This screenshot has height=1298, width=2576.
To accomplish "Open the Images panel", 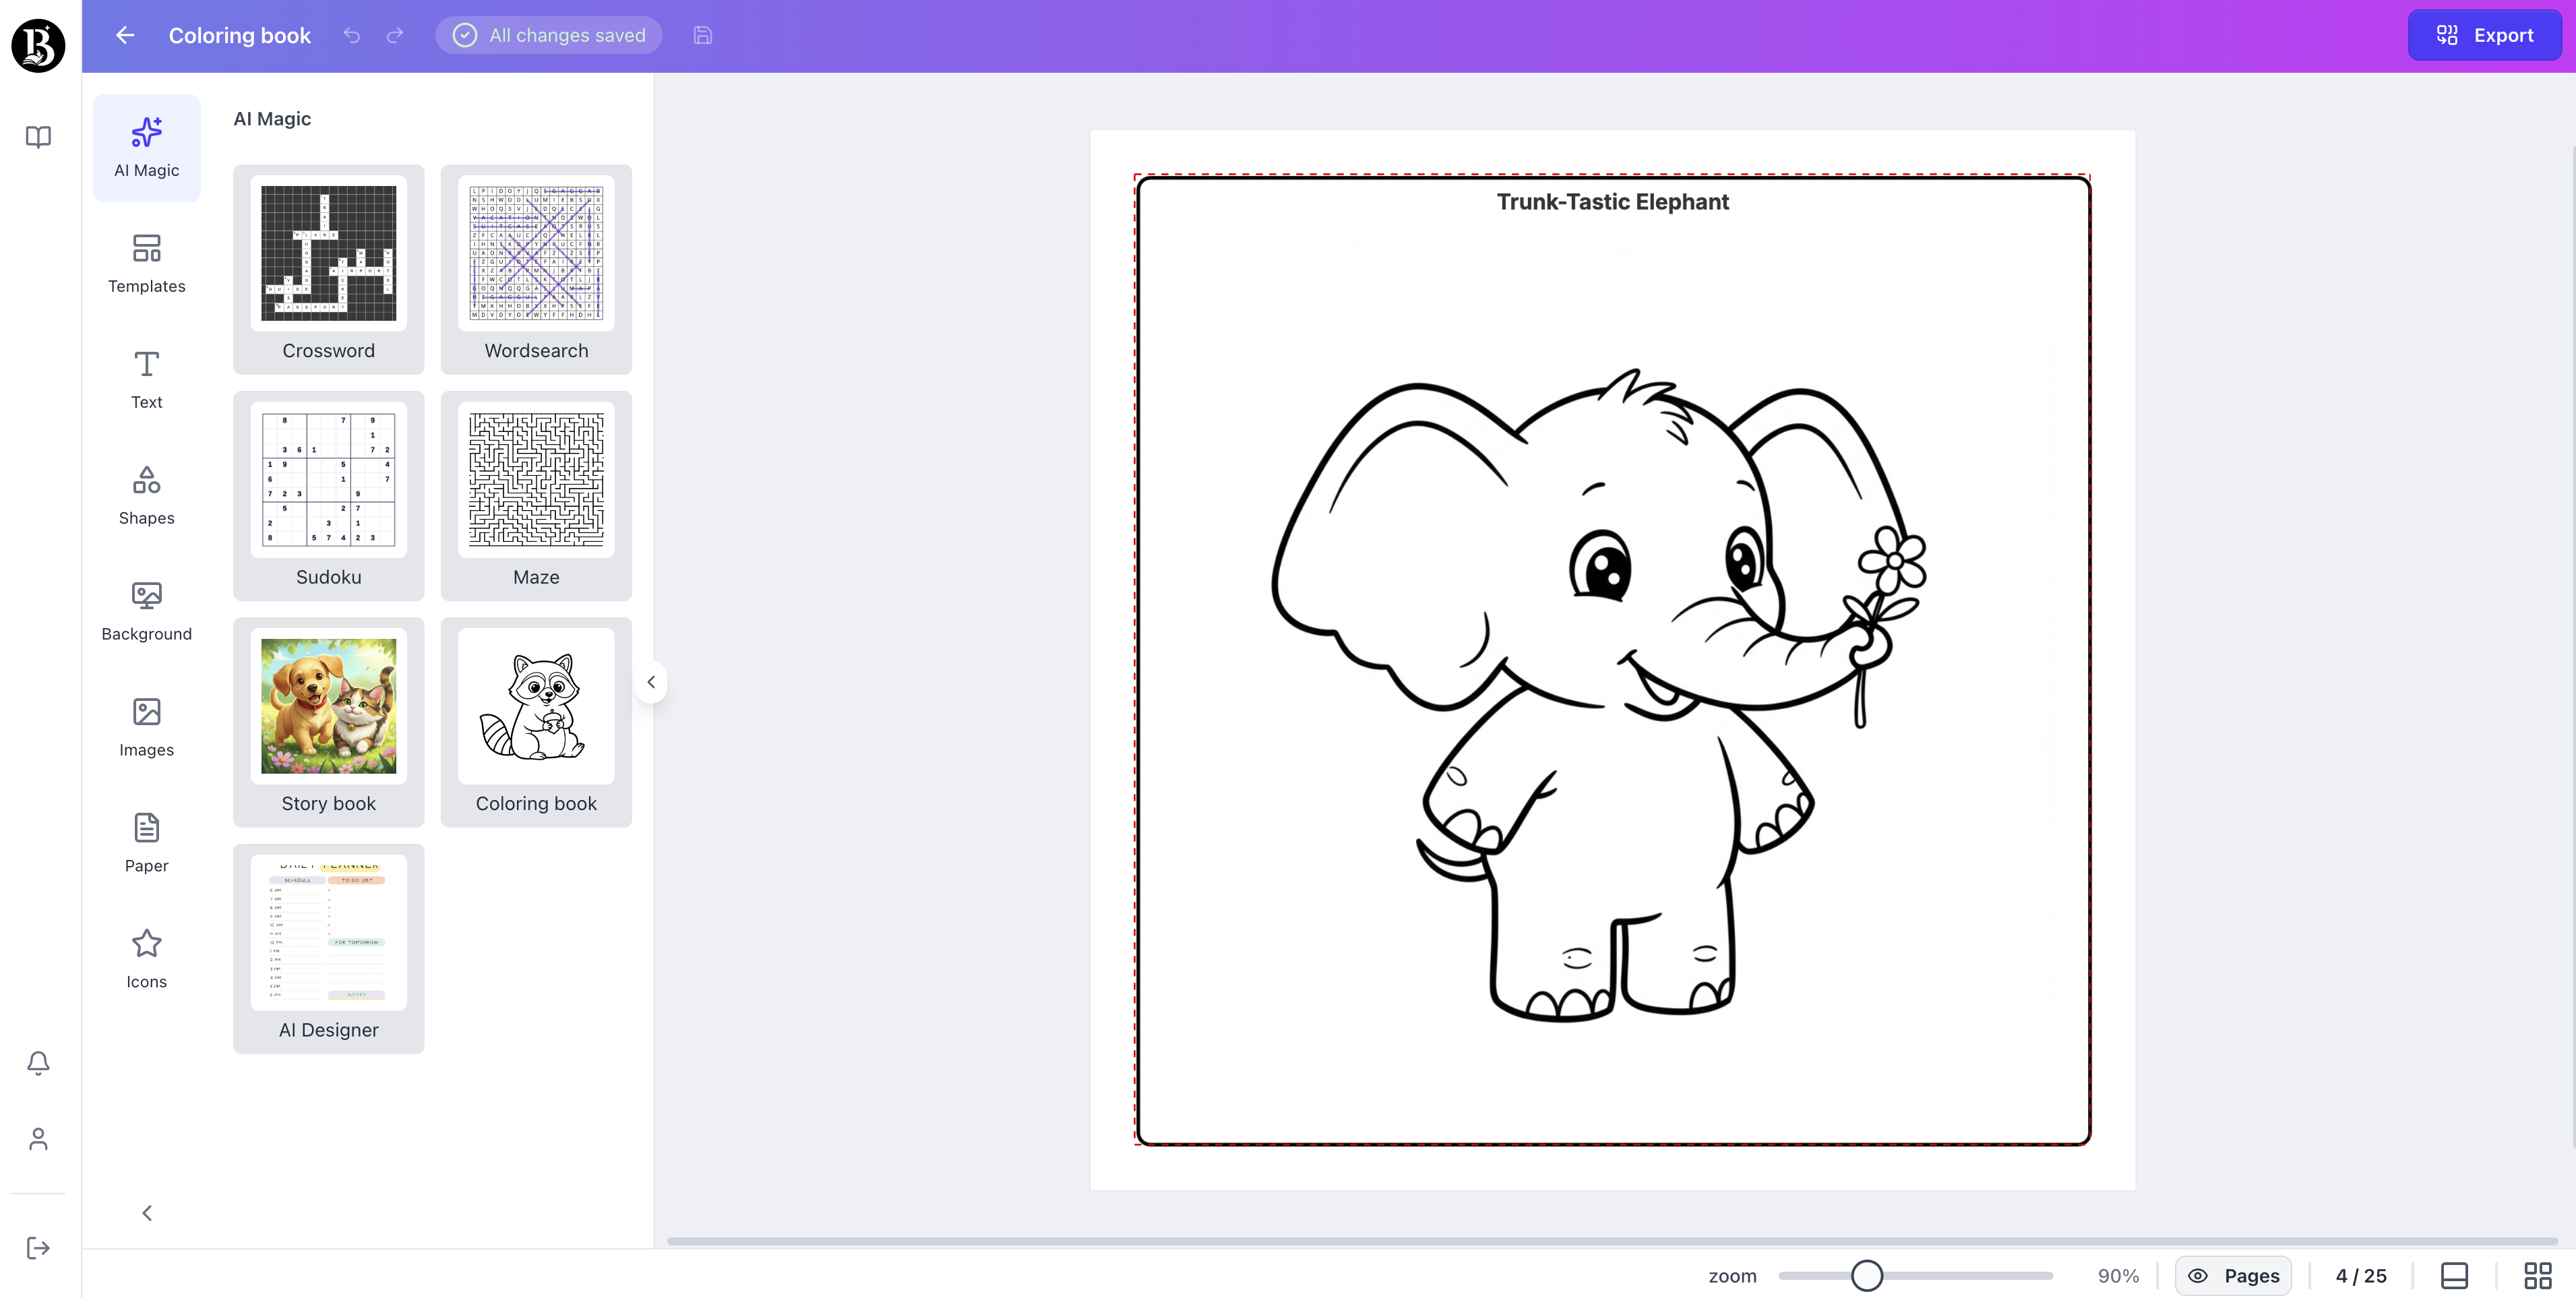I will 146,726.
